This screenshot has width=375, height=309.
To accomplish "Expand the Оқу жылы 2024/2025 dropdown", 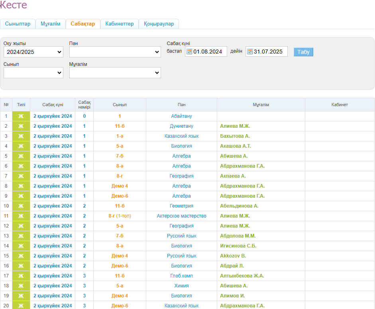I will pos(33,52).
